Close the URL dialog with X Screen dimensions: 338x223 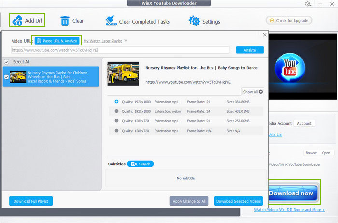coord(264,35)
